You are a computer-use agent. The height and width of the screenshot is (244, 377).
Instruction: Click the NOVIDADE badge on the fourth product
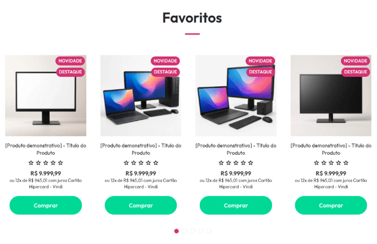point(356,61)
